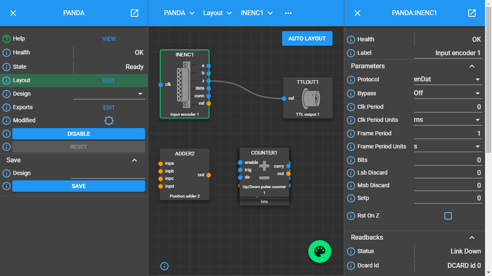Open the three-dots more menu
This screenshot has height=276, width=492.
(x=288, y=13)
